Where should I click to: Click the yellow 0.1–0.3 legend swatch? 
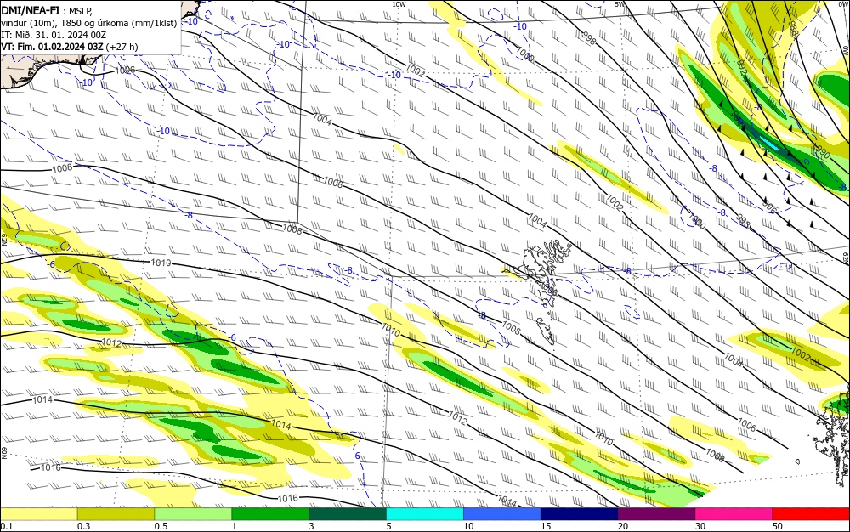click(x=38, y=514)
